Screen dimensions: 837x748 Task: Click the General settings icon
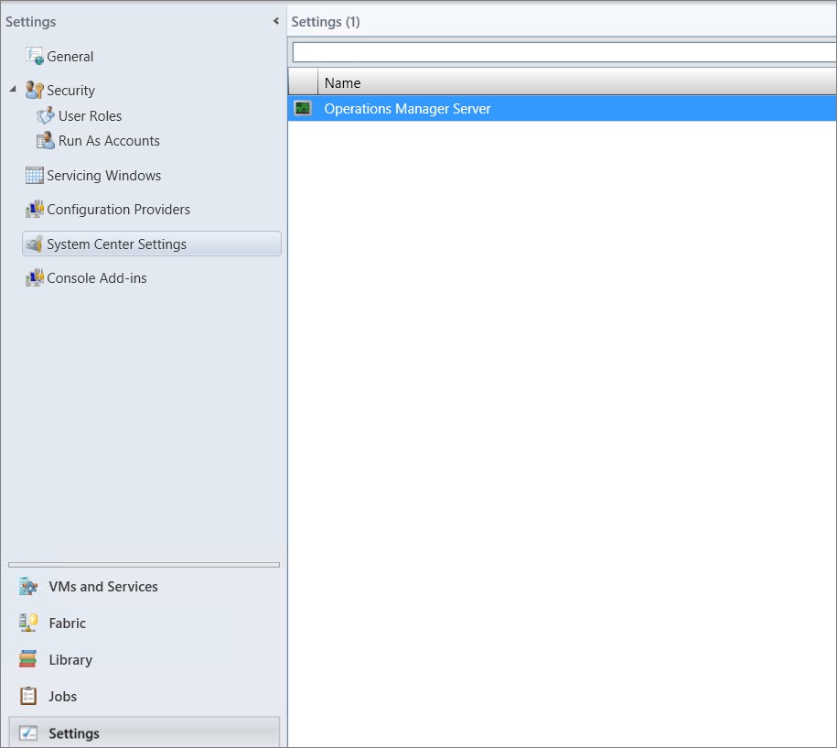point(35,56)
